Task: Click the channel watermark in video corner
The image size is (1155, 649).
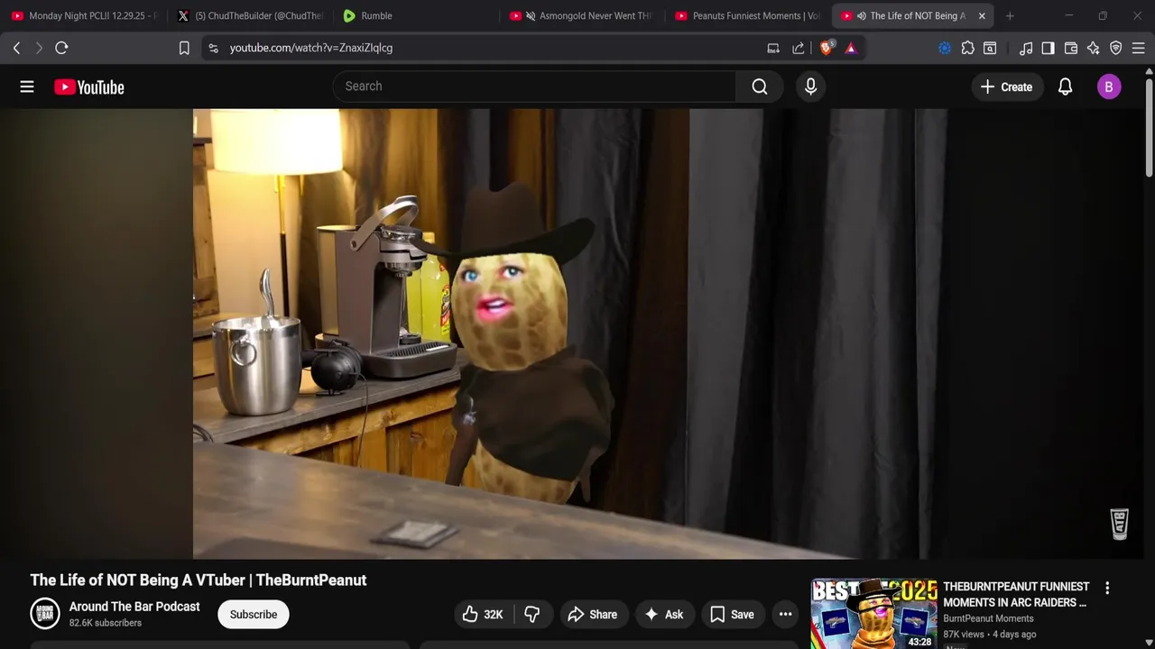Action: [1119, 524]
